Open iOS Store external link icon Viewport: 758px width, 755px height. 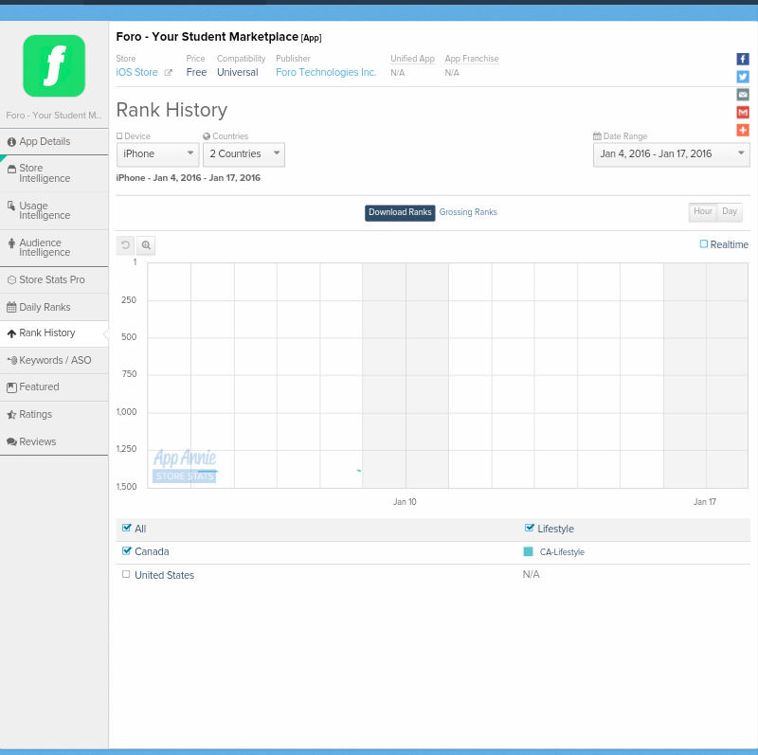169,73
